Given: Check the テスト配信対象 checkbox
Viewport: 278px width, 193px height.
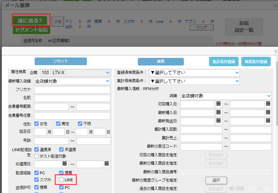Looking at the screenshot, I should 37,156.
